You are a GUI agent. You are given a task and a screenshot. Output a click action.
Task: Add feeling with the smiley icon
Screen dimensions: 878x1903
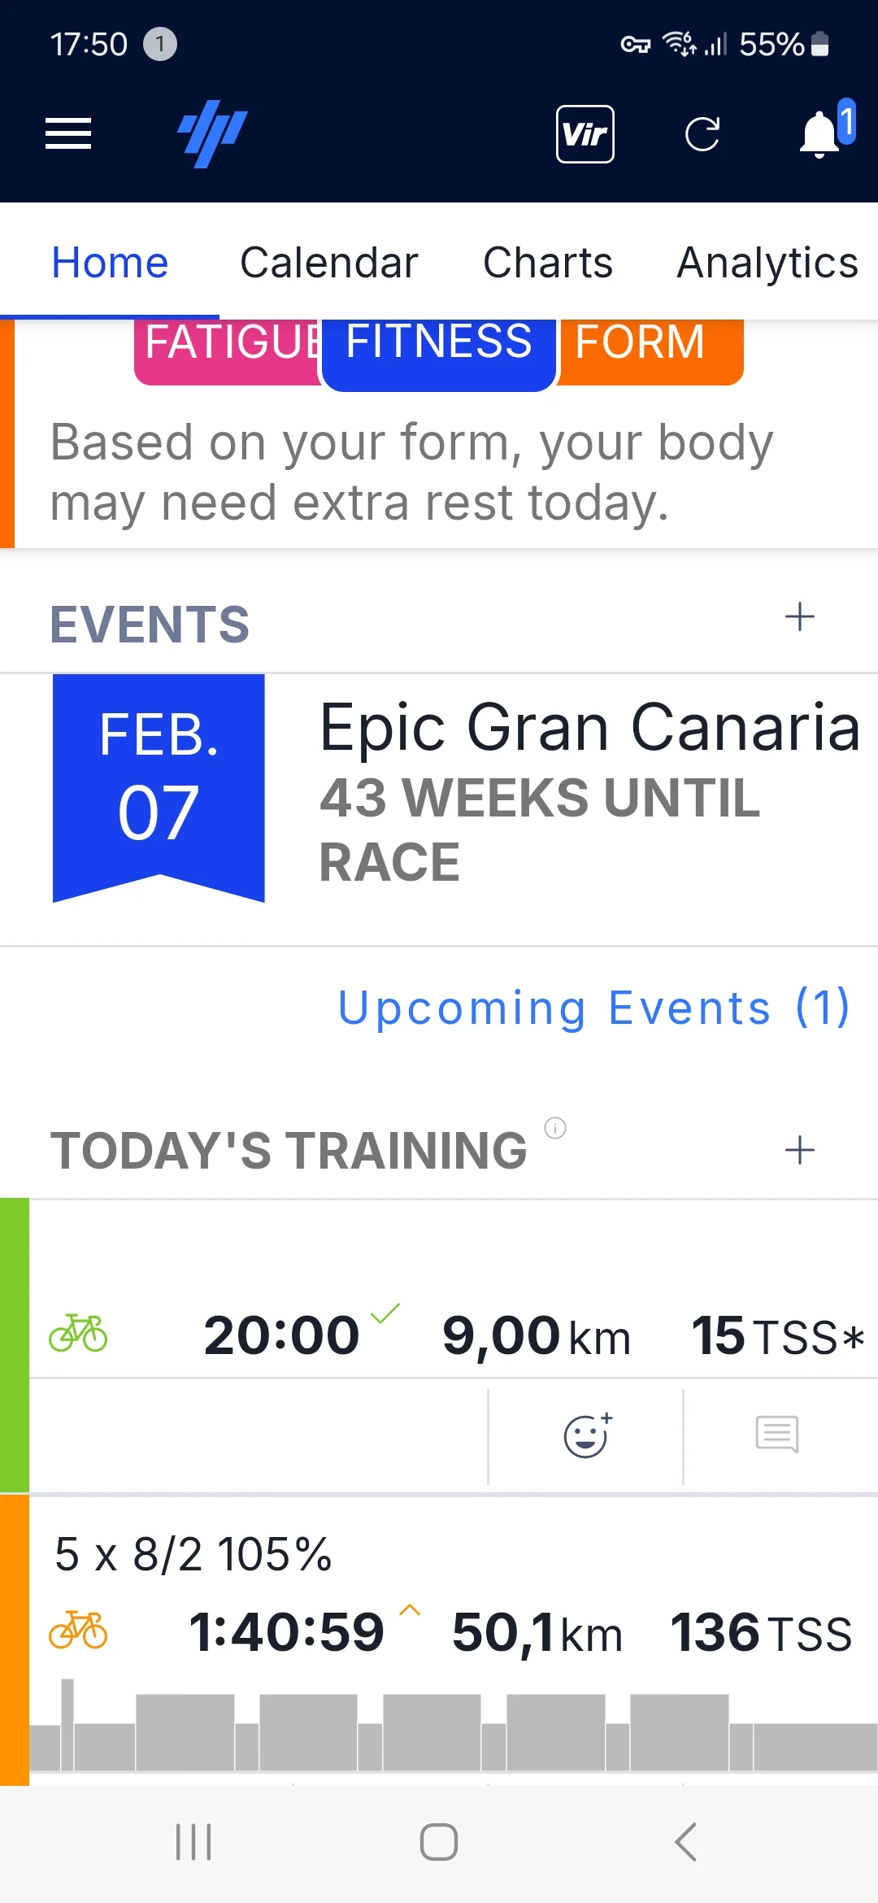(x=587, y=1435)
